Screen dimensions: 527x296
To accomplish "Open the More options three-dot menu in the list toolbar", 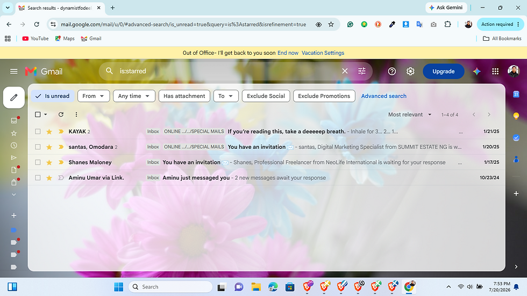I will click(76, 114).
